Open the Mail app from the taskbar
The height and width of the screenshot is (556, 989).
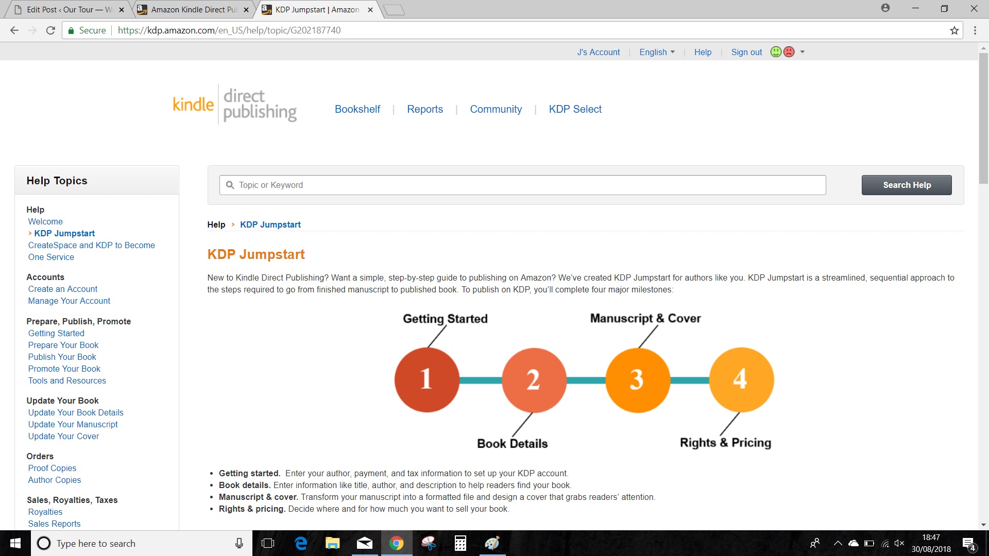(x=365, y=543)
